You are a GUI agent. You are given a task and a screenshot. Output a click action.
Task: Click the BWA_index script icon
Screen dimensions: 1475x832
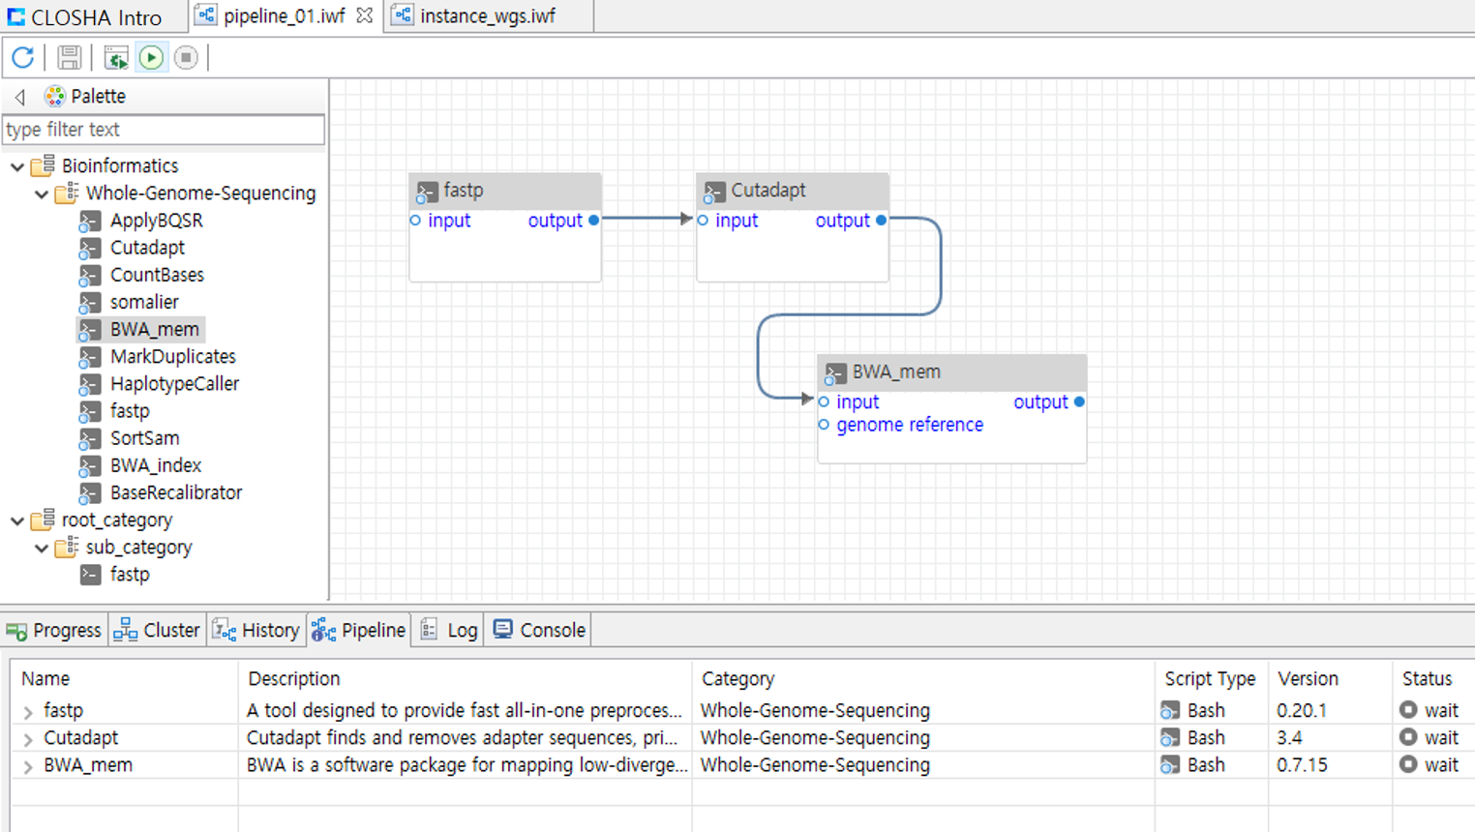[x=90, y=466]
